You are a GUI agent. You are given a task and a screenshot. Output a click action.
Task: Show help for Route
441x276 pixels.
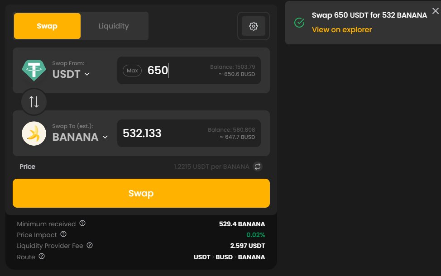(42, 257)
